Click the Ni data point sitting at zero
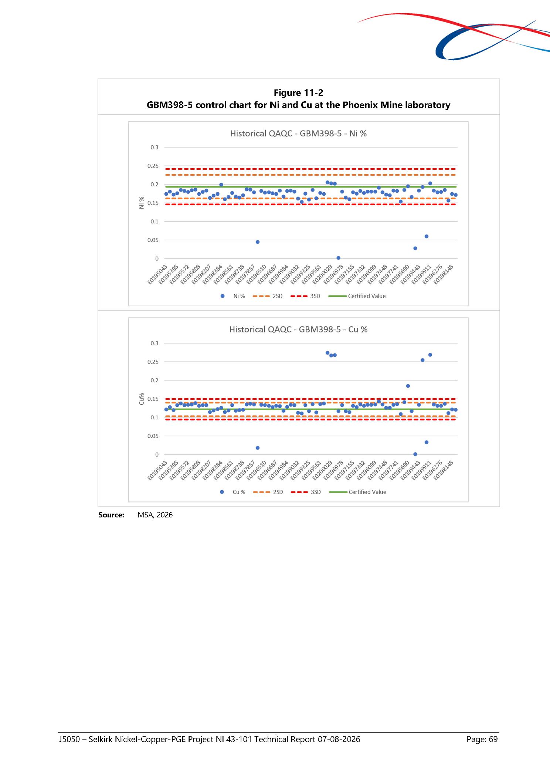Viewport: 550px width, 778px height. 338,258
